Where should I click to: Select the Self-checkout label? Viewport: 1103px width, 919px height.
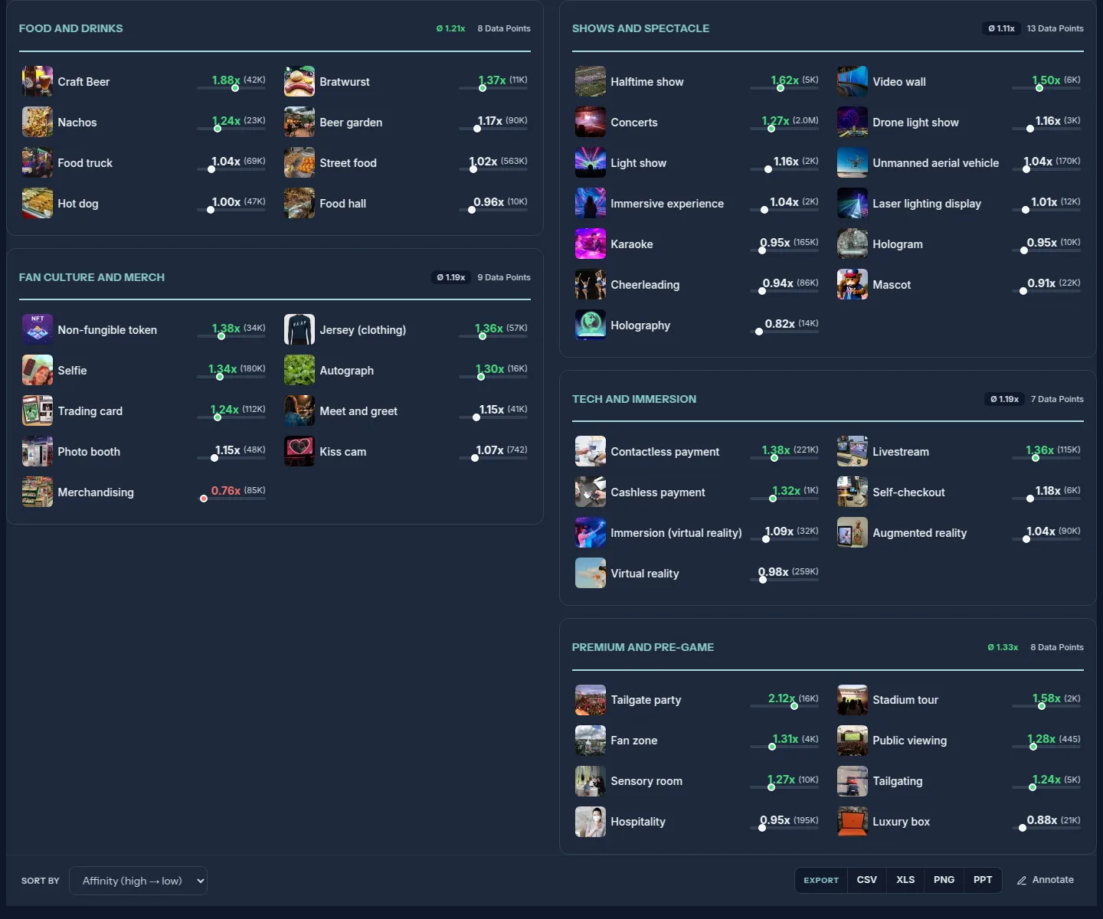pyautogui.click(x=908, y=492)
